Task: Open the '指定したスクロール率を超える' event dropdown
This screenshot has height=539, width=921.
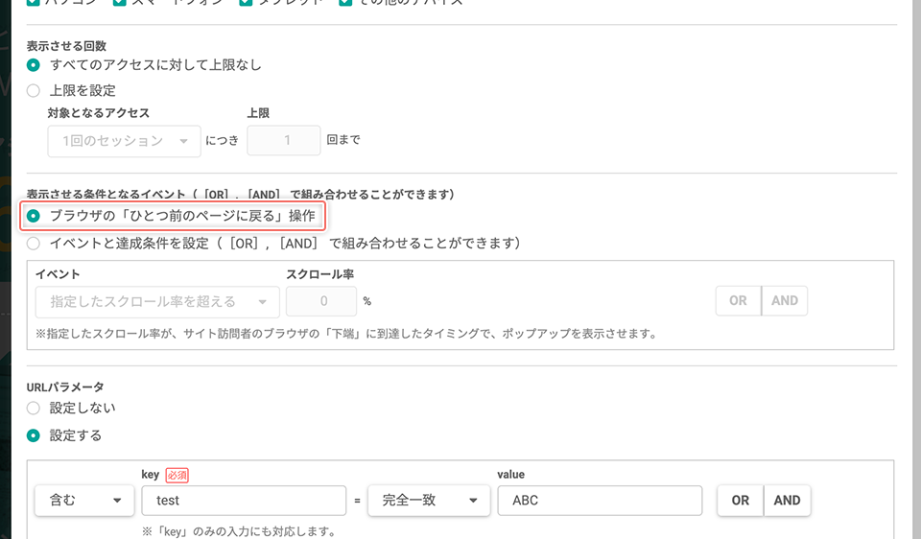Action: pyautogui.click(x=157, y=302)
